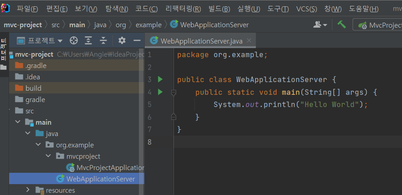Screen dimensions: 402x195
Task: Click the green hammer build icon
Action: point(341,24)
